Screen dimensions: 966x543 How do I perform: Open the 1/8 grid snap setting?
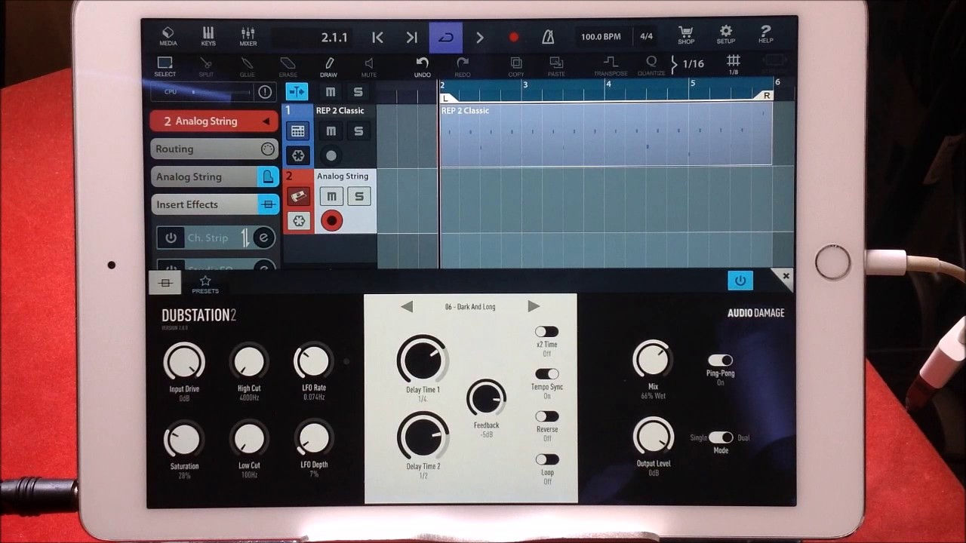[733, 65]
